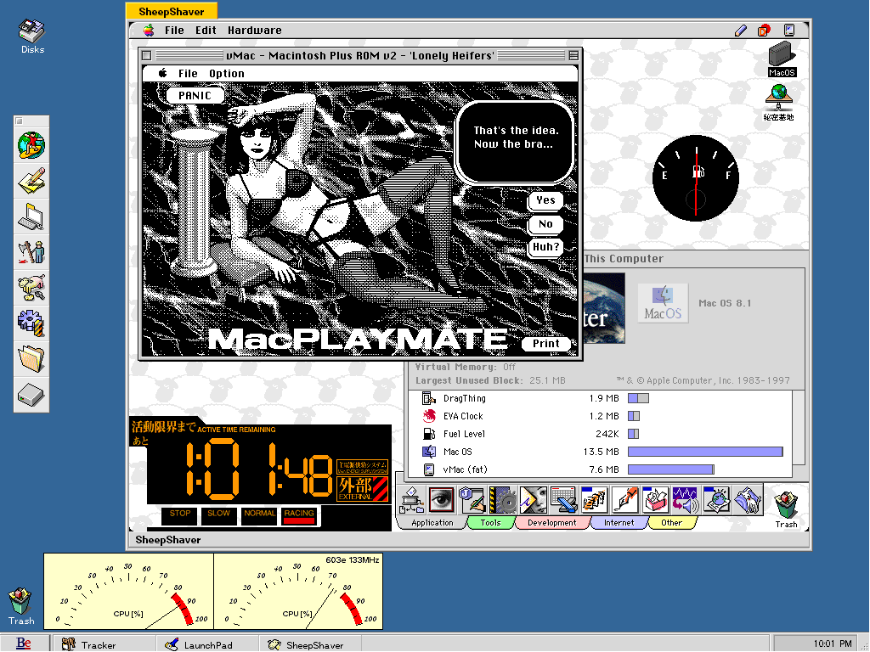Open the 秘密基地 network volume icon
This screenshot has width=870, height=652.
click(778, 103)
